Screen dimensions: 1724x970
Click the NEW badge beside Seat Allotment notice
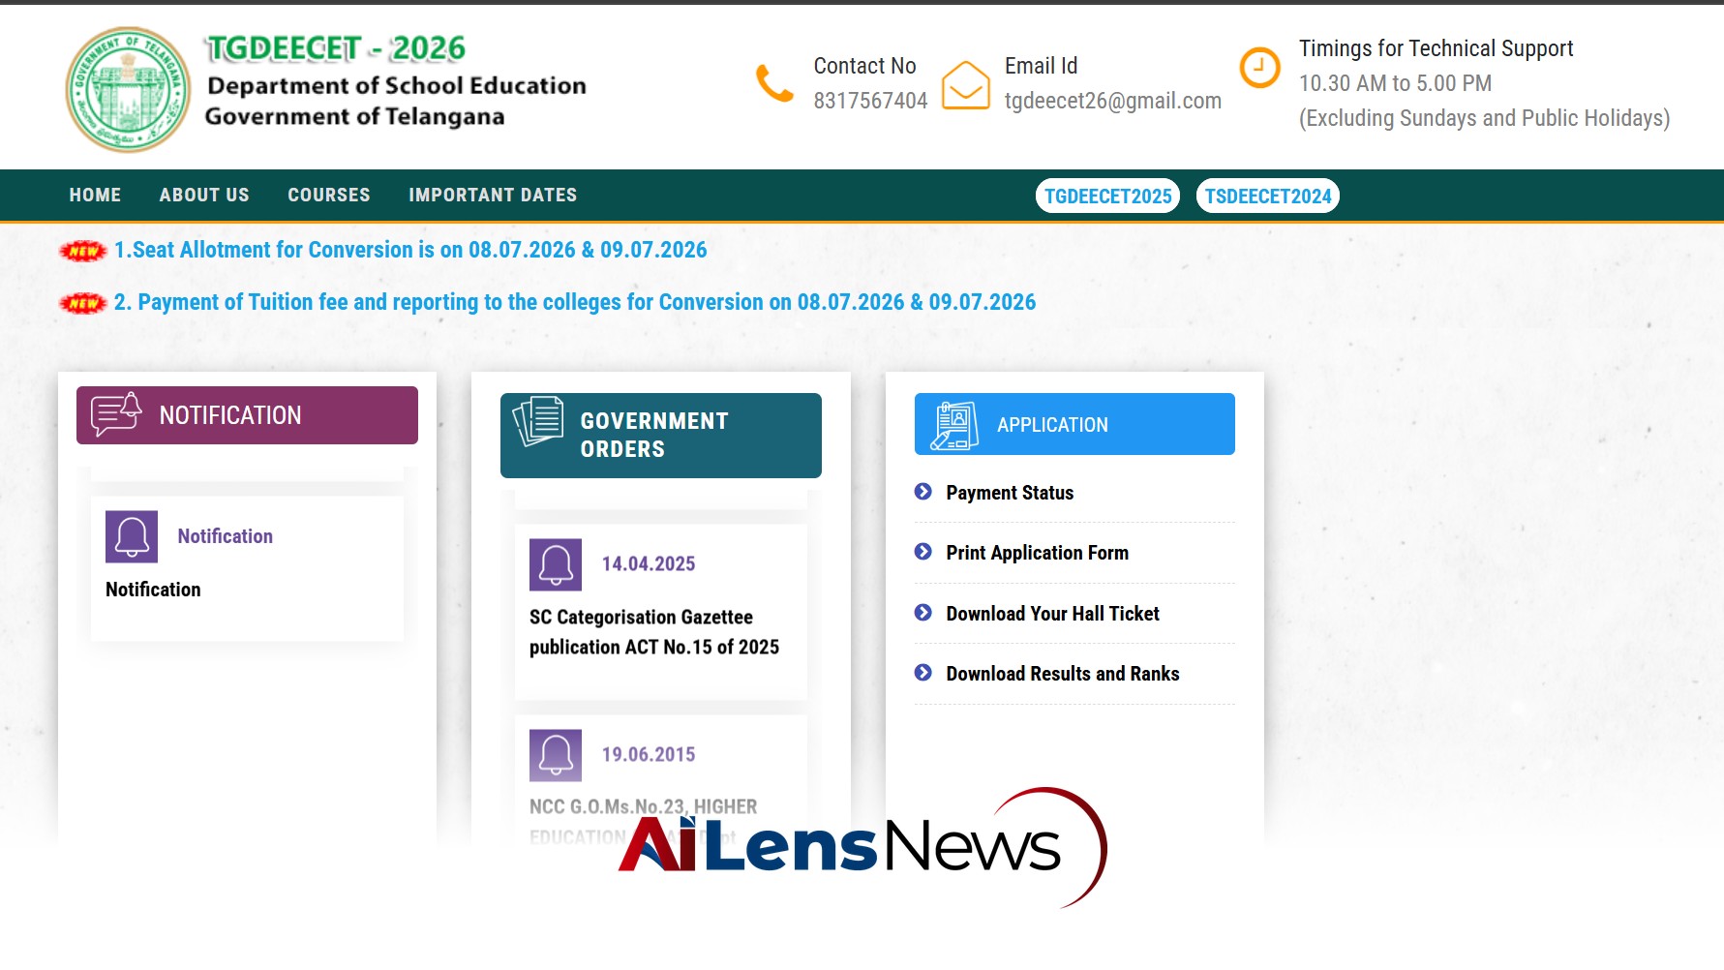83,251
